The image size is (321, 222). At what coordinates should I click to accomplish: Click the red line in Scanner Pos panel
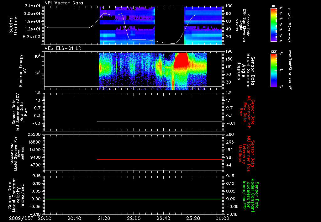tap(159, 159)
